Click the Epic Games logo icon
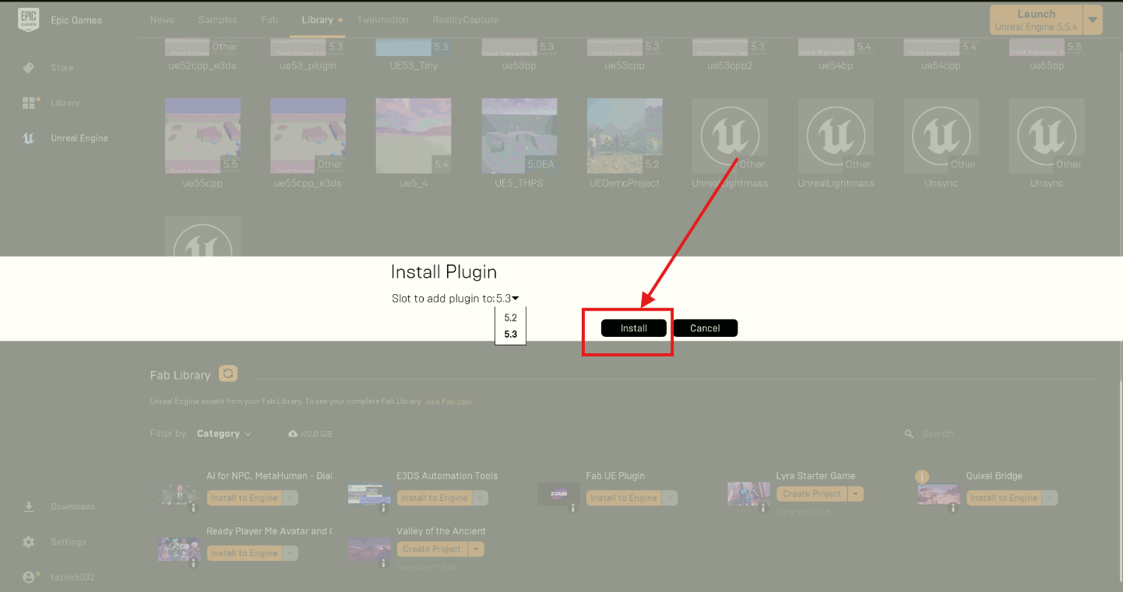 [28, 20]
